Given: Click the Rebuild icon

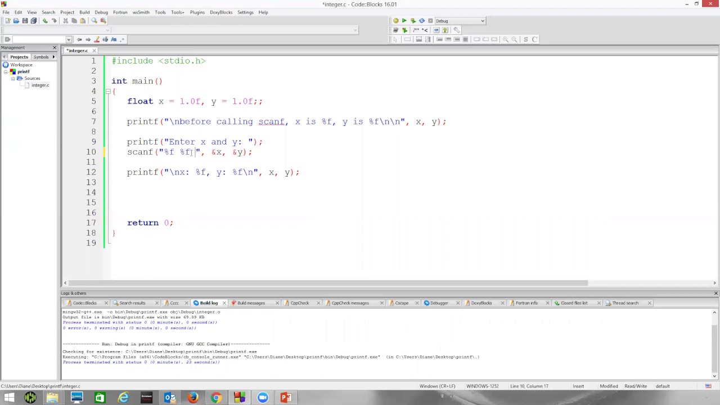Looking at the screenshot, I should pyautogui.click(x=422, y=21).
